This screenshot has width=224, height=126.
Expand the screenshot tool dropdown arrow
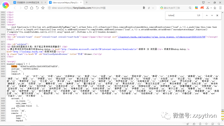tap(211, 8)
